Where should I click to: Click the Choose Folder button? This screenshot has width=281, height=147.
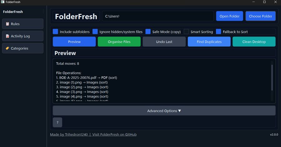point(260,16)
